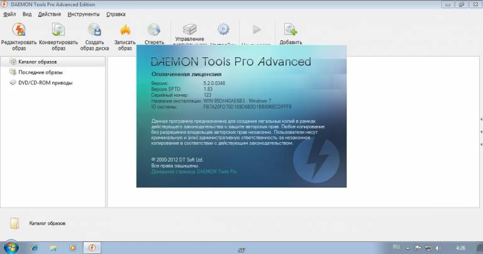Open the Справка menu
483x254 pixels.
pos(116,14)
